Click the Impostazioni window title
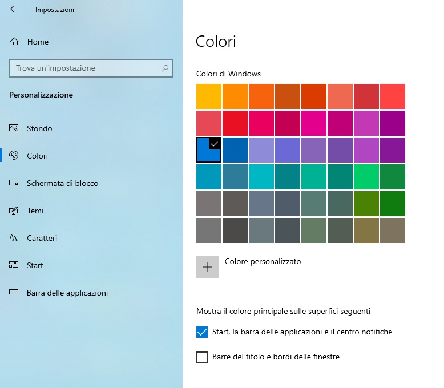 click(x=55, y=10)
